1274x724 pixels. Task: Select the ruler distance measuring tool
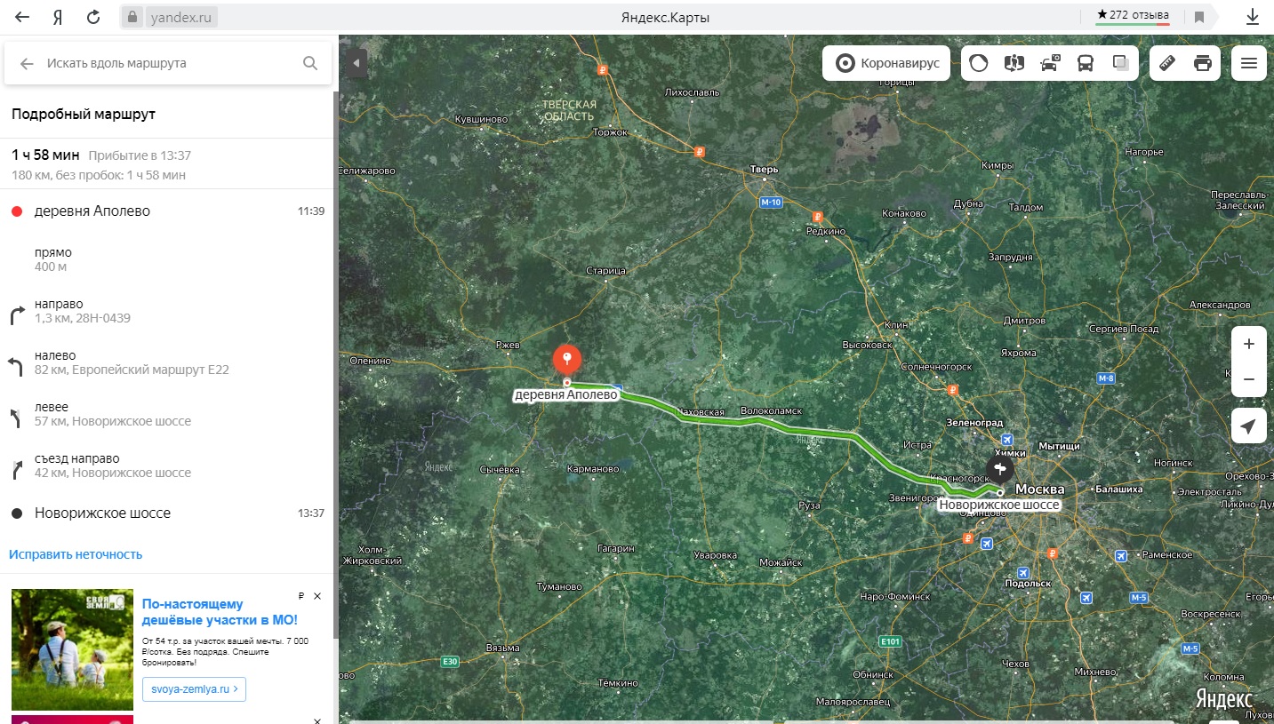coord(1167,63)
